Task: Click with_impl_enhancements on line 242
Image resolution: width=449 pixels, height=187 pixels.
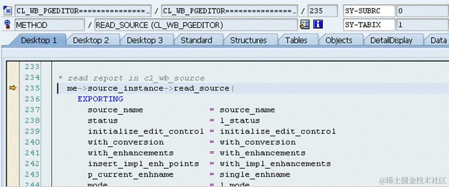Action: (x=275, y=164)
